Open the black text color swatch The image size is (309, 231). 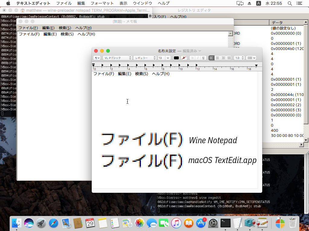176,58
